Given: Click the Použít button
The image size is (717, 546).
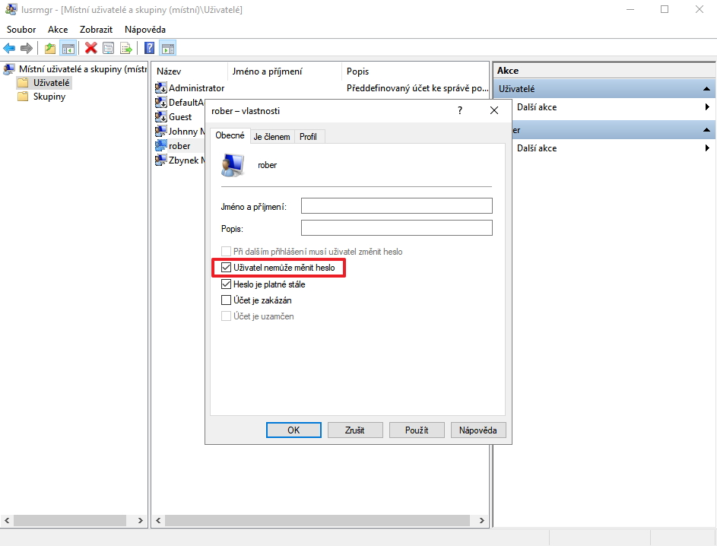Looking at the screenshot, I should [417, 430].
